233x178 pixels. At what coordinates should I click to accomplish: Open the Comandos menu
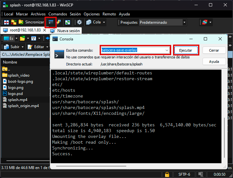58,14
